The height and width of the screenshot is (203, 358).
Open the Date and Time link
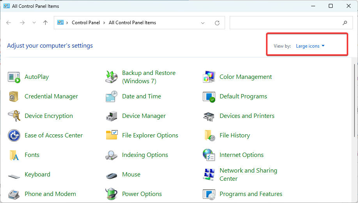[142, 96]
